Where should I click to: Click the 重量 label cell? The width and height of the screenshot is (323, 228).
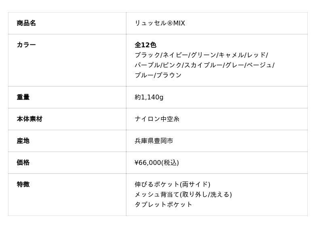click(x=23, y=97)
